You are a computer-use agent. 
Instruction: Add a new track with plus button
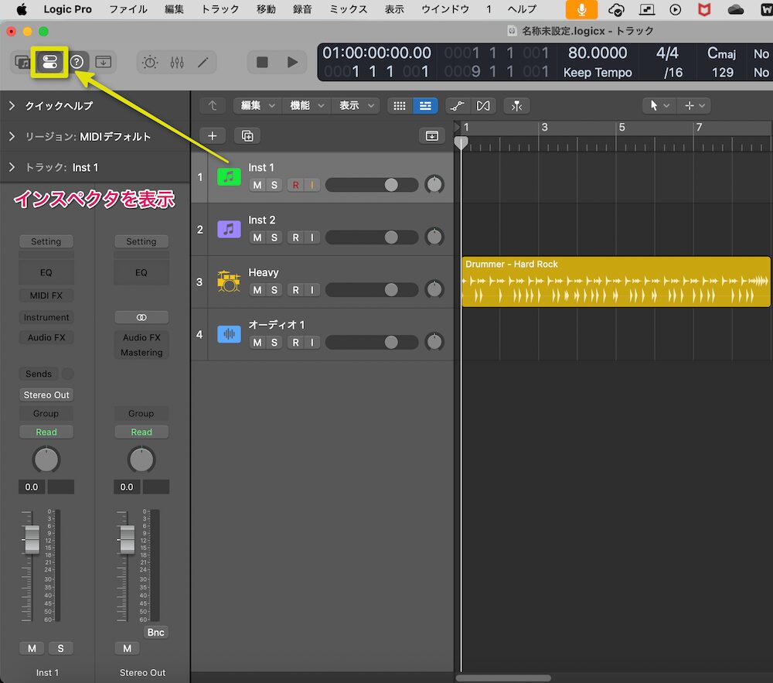point(212,135)
